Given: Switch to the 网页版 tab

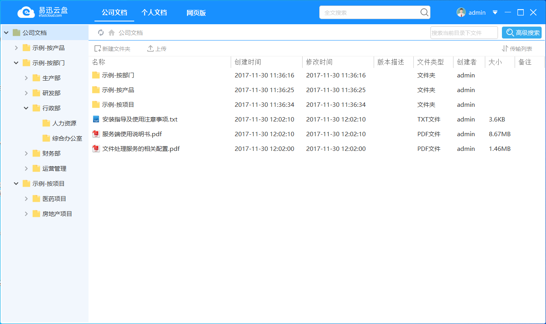Looking at the screenshot, I should click(196, 12).
